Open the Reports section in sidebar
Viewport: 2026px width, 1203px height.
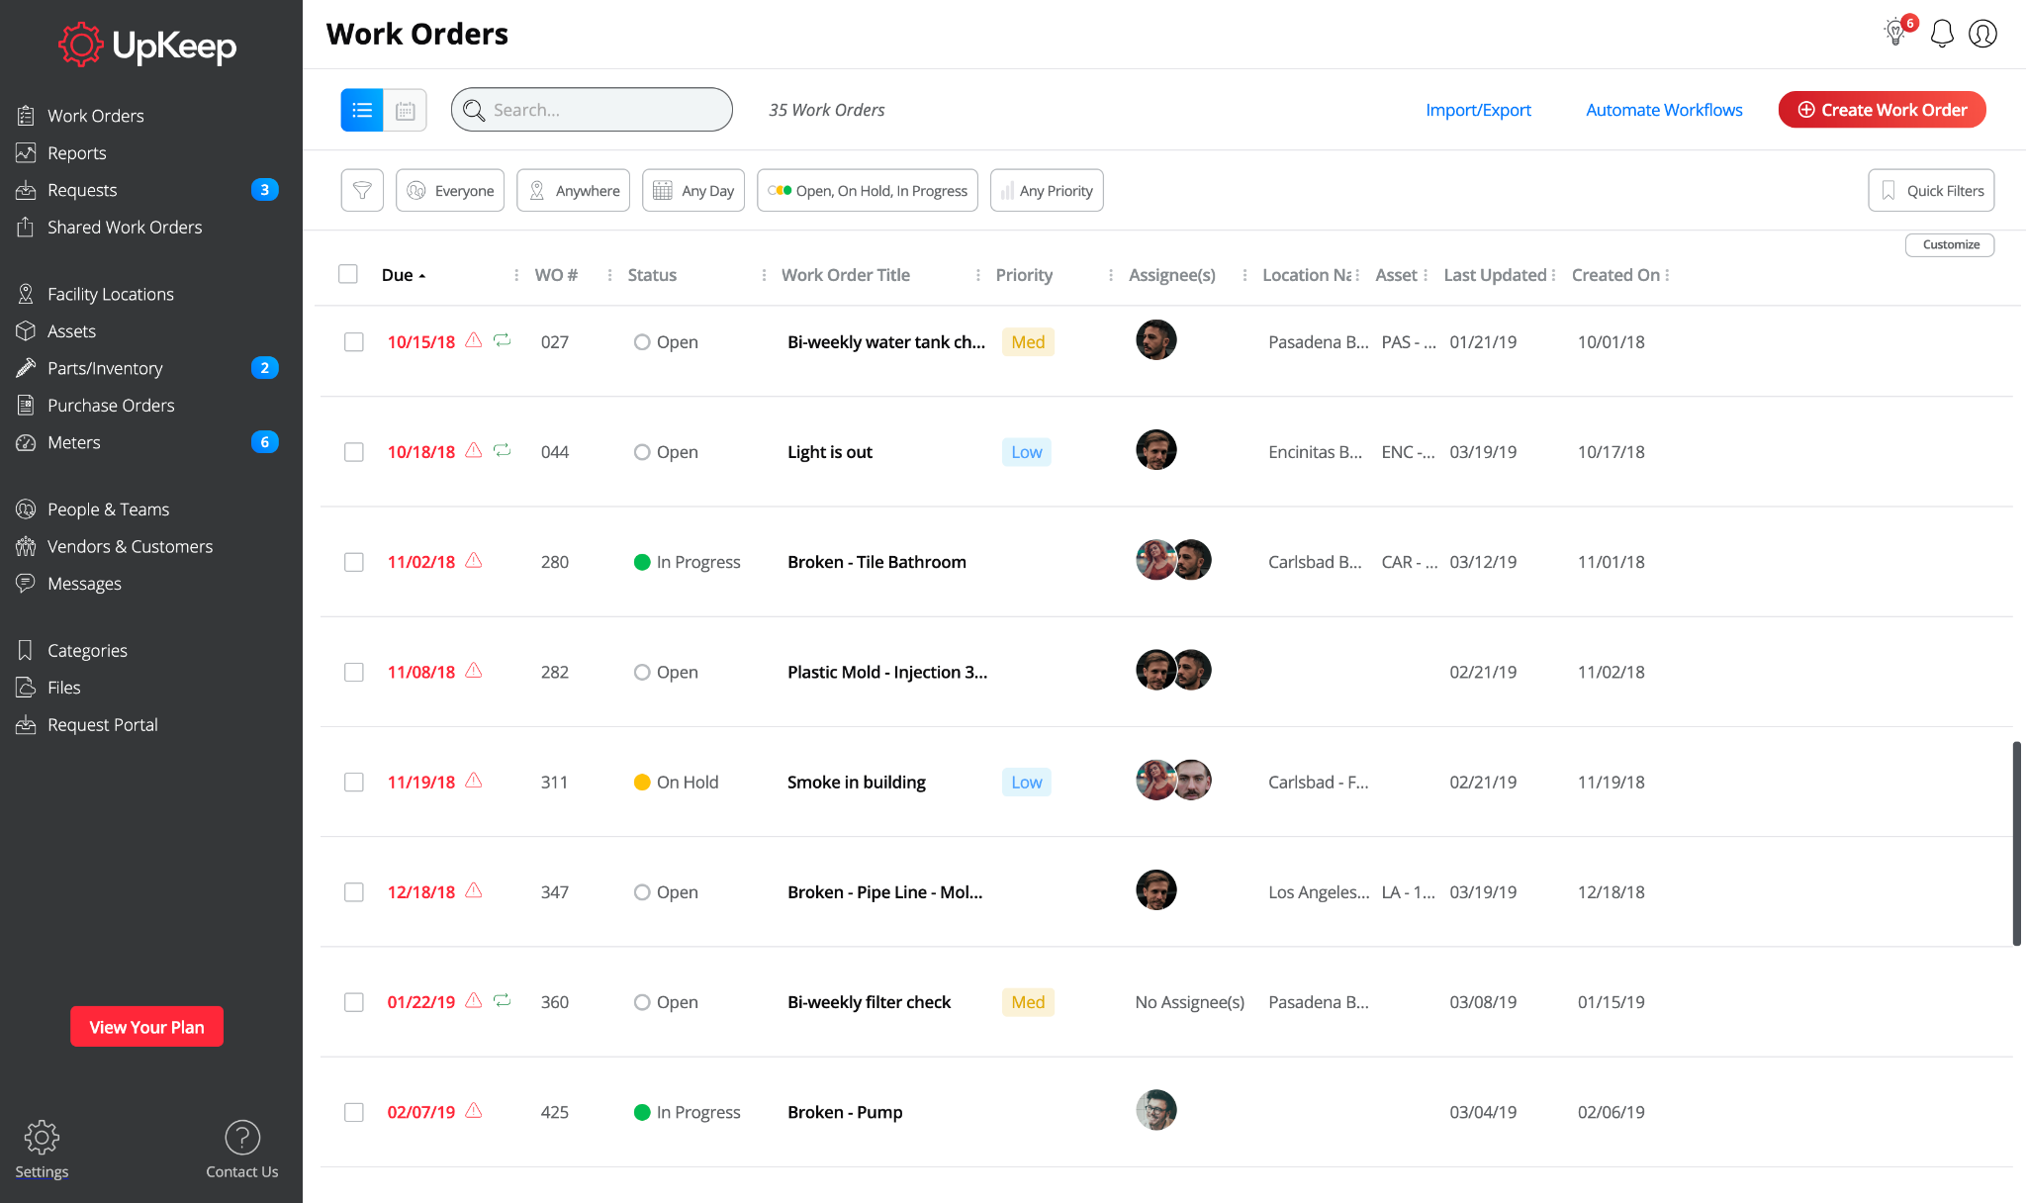[77, 152]
